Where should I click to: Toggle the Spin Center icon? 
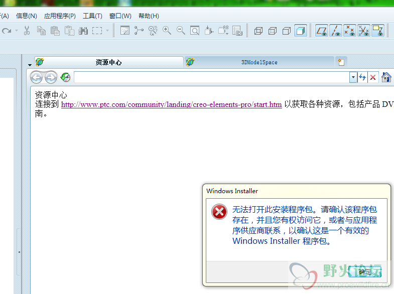pos(139,31)
